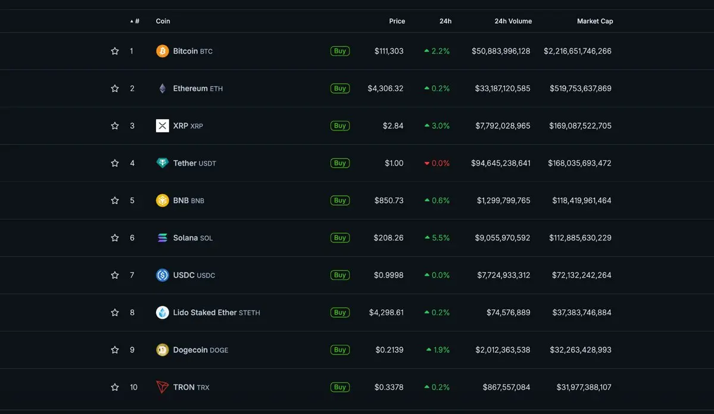Toggle the Dogecoin favorite star
Viewport: 714px width, 414px height.
click(x=115, y=350)
